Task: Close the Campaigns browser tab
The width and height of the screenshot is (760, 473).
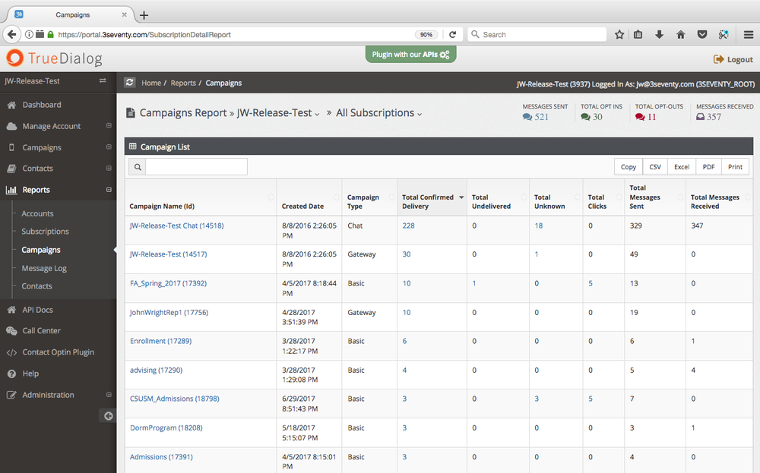Action: coord(124,14)
